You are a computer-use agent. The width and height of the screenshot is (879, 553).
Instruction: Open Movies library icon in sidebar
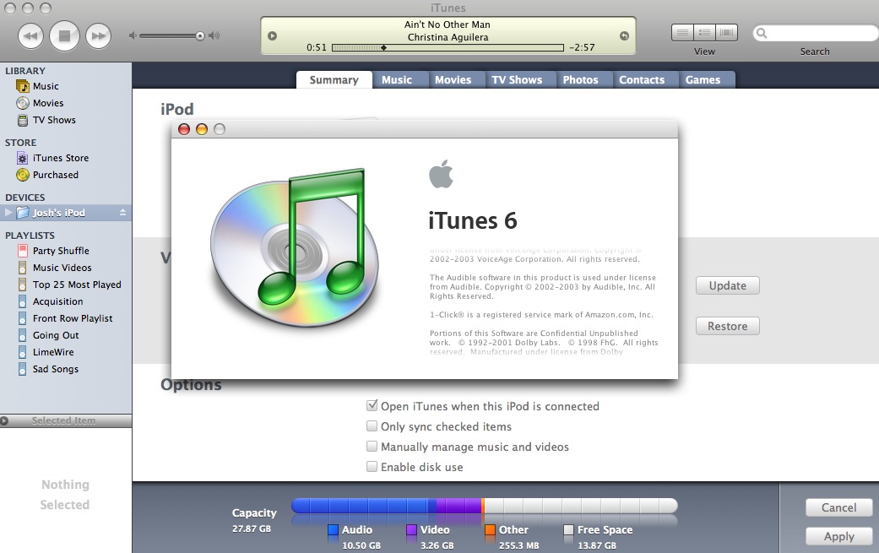coord(23,103)
